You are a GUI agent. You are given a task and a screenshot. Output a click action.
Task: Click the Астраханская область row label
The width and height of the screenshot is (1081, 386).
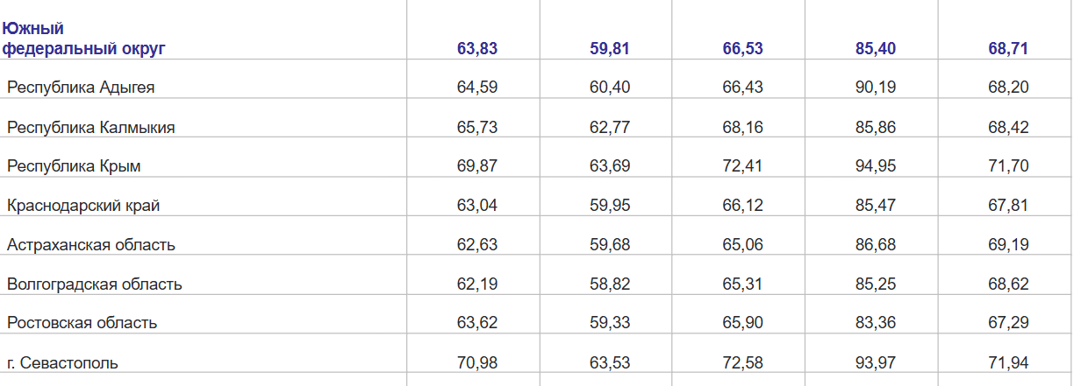click(91, 245)
